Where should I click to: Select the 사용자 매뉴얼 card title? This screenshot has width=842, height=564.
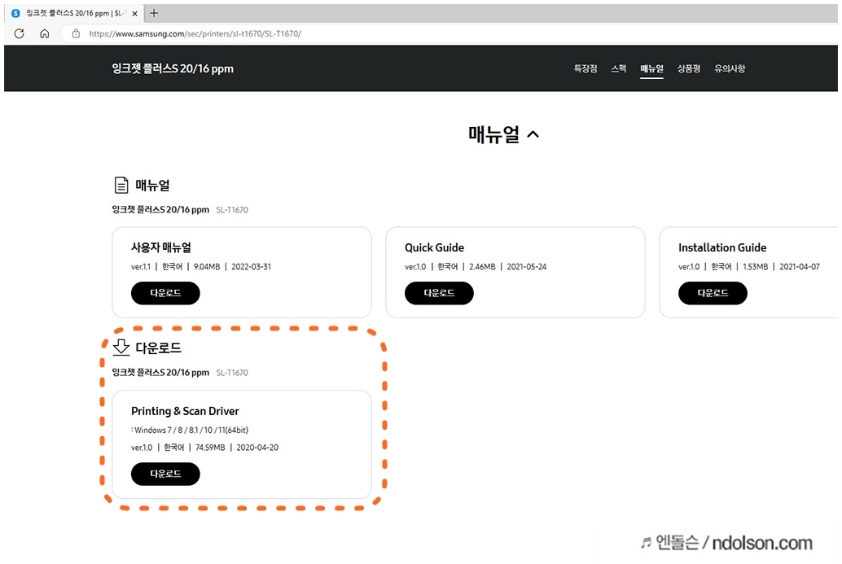(161, 247)
